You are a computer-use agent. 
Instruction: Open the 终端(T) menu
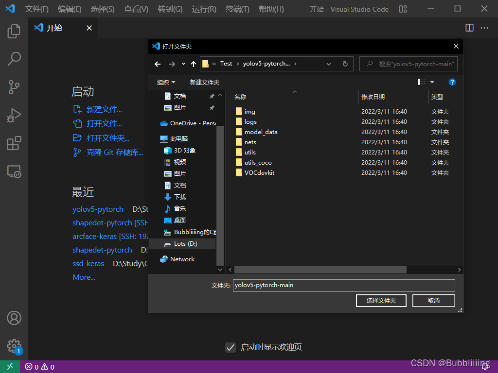pos(237,9)
